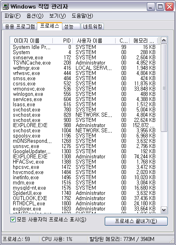Click the 프로세스 끝내기(E) button
The height and width of the screenshot is (245, 176).
tap(136, 221)
